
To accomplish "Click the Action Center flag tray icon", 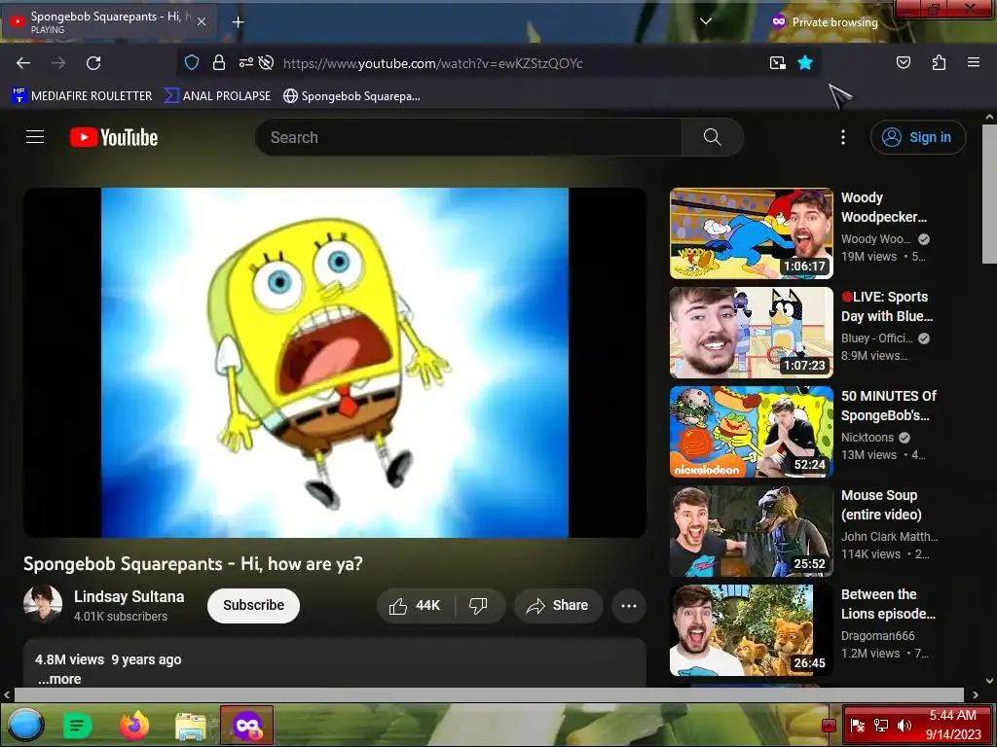I will (857, 725).
